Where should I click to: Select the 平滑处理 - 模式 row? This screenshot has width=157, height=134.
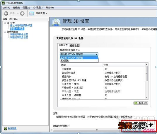103,84
